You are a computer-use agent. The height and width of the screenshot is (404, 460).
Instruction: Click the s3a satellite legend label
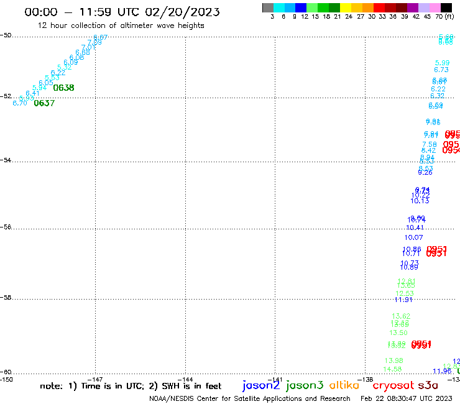pos(428,385)
